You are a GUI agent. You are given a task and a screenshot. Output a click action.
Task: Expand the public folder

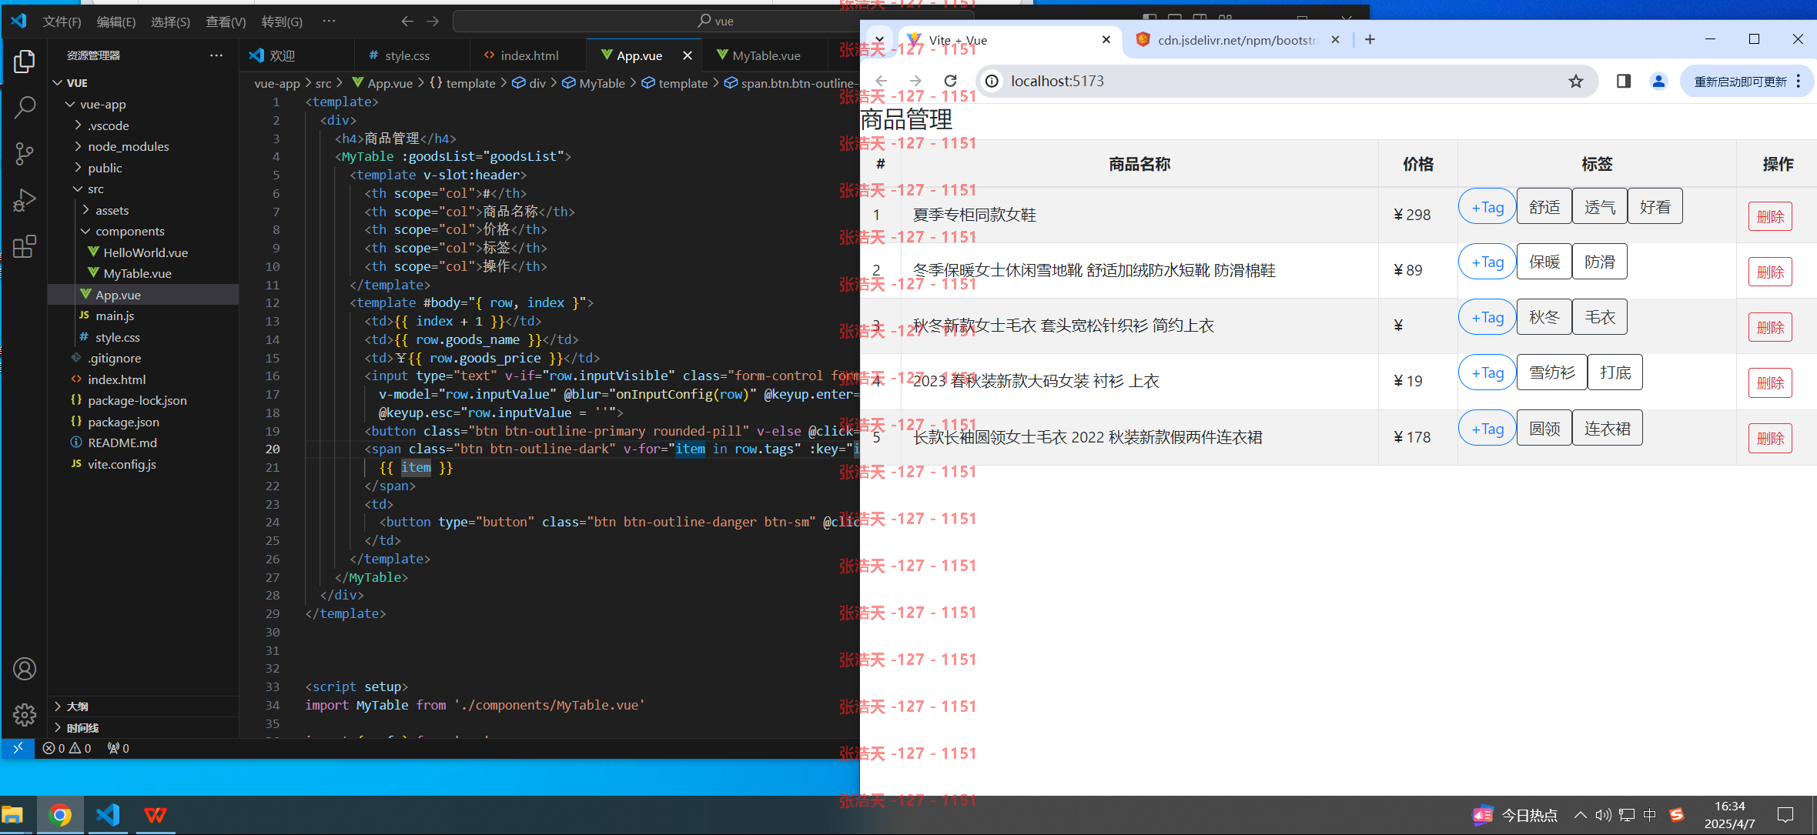click(x=78, y=168)
